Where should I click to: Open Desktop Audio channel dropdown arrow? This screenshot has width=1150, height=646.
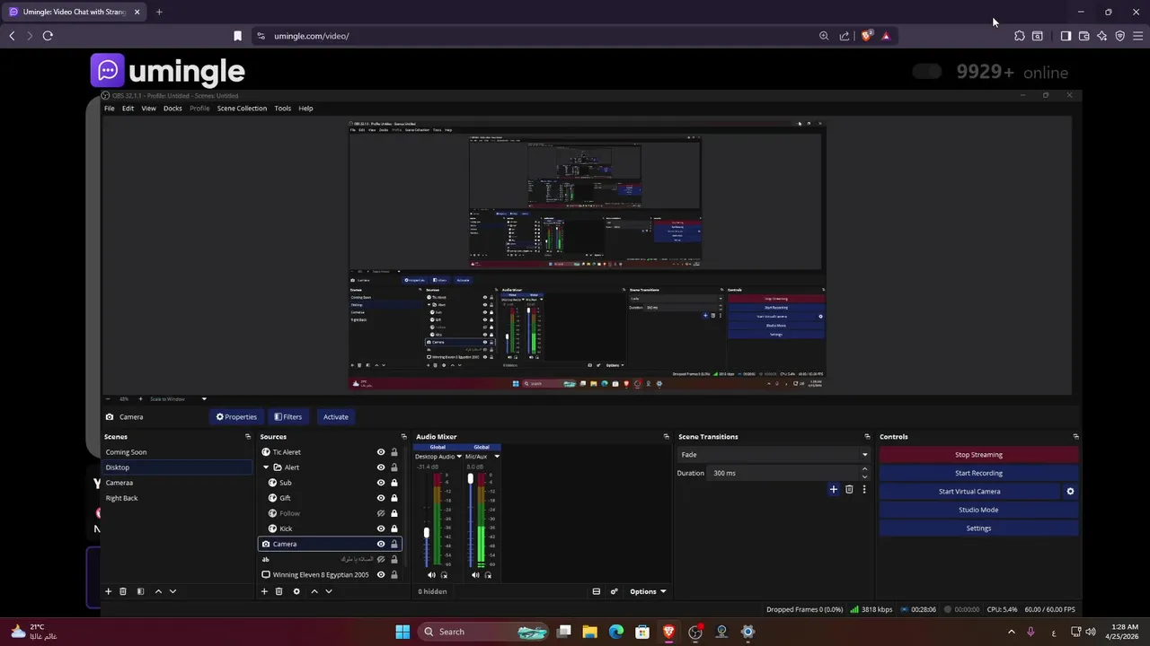point(459,457)
